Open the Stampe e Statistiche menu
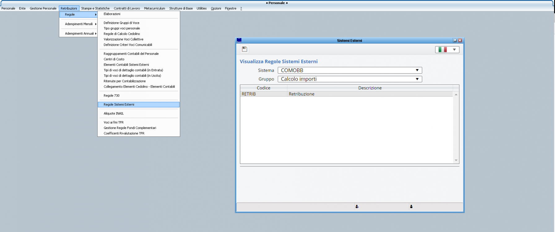555x232 pixels. tap(95, 8)
